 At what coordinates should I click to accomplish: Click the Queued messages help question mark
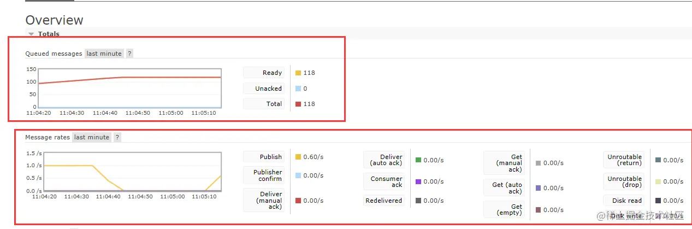129,54
